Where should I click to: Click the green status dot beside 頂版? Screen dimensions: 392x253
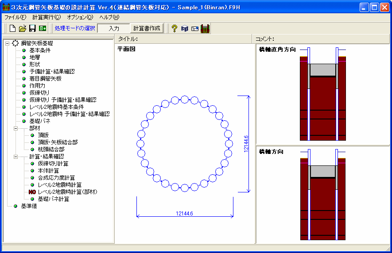tap(32, 135)
